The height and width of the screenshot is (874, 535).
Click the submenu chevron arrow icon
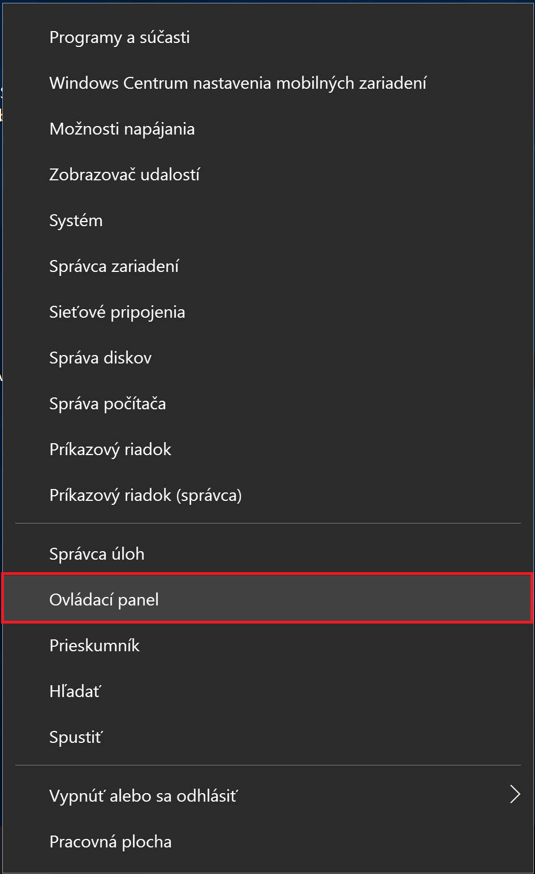[515, 794]
